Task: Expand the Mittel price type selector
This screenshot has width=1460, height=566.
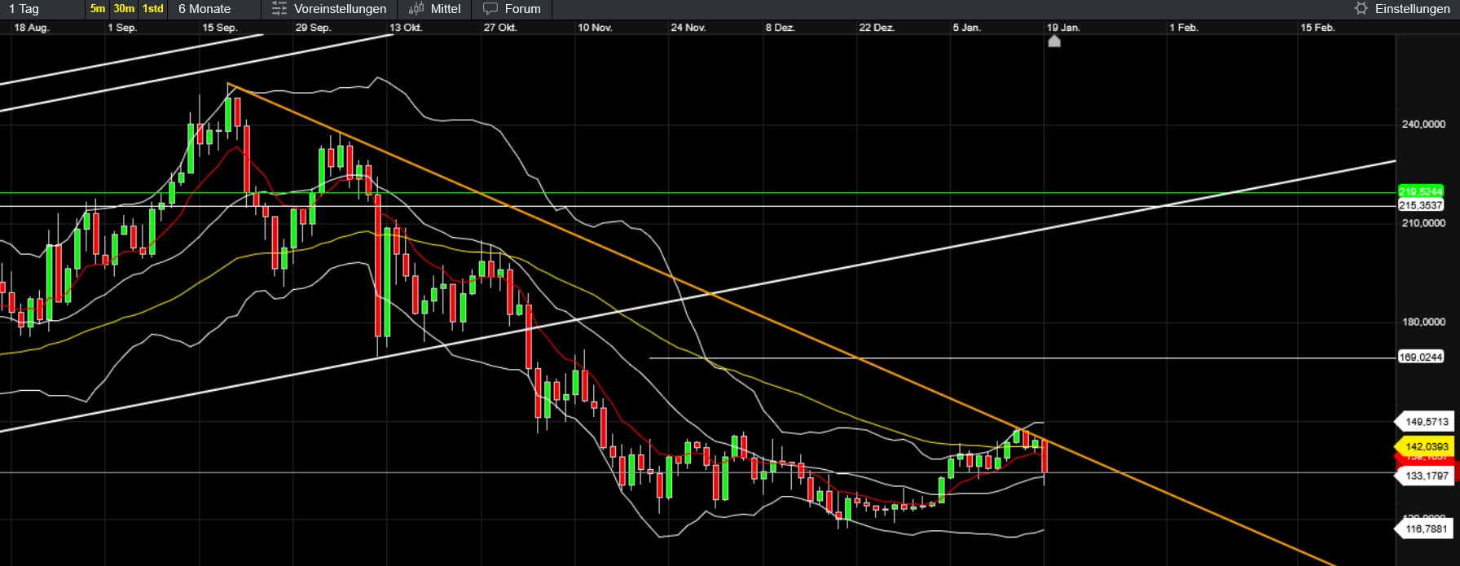Action: [x=445, y=9]
